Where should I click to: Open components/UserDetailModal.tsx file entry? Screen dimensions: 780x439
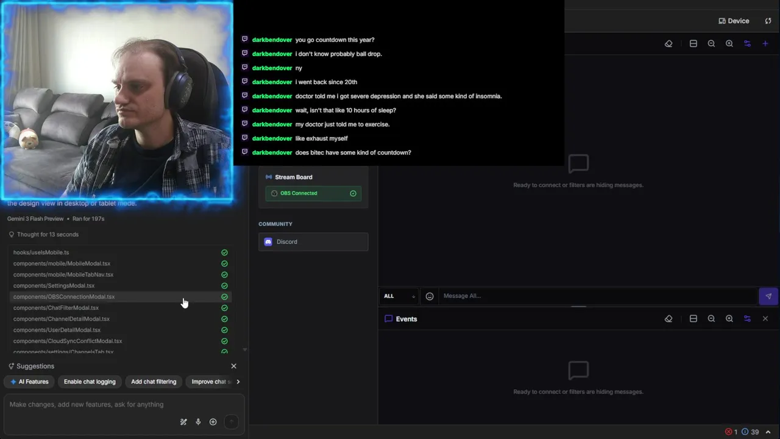[x=119, y=330]
